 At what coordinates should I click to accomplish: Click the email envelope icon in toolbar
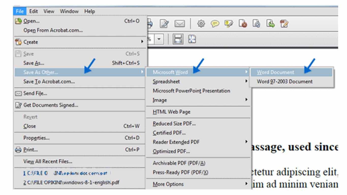(180, 24)
